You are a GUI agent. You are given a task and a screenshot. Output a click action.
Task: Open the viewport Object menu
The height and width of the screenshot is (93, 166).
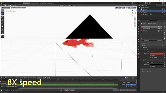(24, 7)
